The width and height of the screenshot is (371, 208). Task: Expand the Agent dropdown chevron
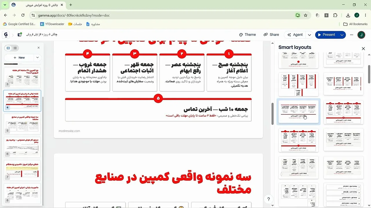pos(310,35)
